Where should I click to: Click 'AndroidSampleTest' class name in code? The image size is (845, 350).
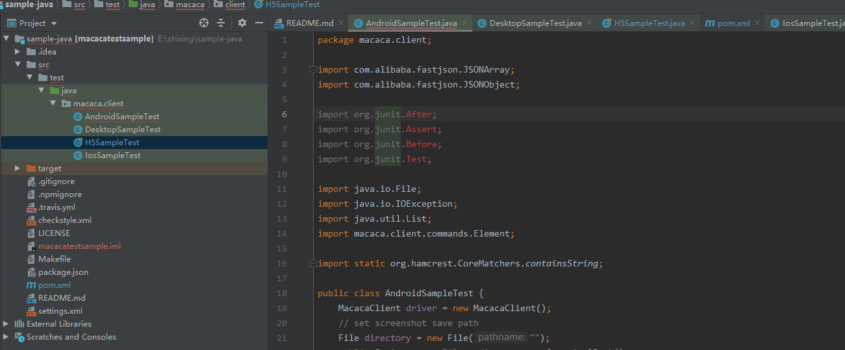pos(429,293)
